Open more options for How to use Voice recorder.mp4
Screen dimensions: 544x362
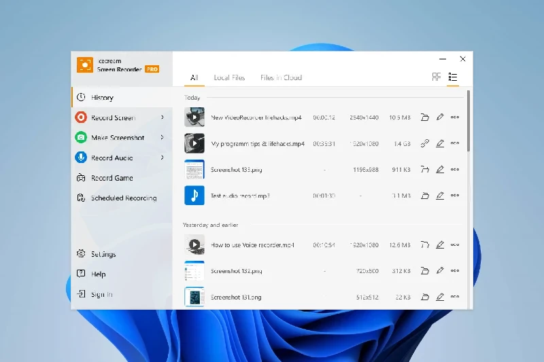[455, 245]
